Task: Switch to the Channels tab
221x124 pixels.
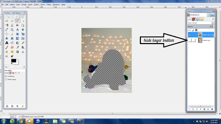Action: coord(193,19)
